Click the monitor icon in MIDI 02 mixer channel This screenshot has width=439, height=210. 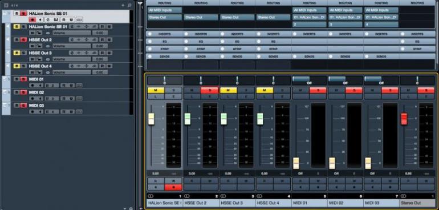point(337,187)
